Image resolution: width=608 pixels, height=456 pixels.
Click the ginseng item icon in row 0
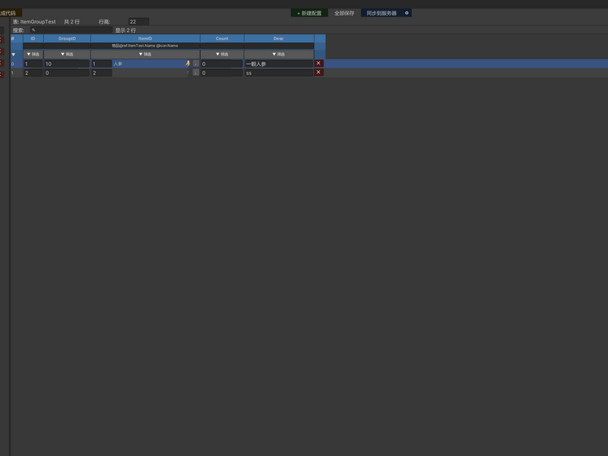188,64
